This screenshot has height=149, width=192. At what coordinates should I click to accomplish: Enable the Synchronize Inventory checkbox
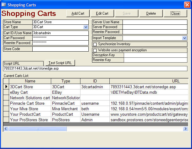(95, 44)
